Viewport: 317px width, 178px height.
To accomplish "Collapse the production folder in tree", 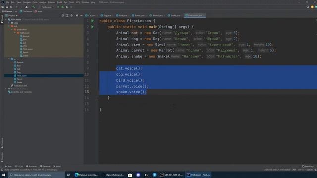I will pyautogui.click(x=12, y=29).
